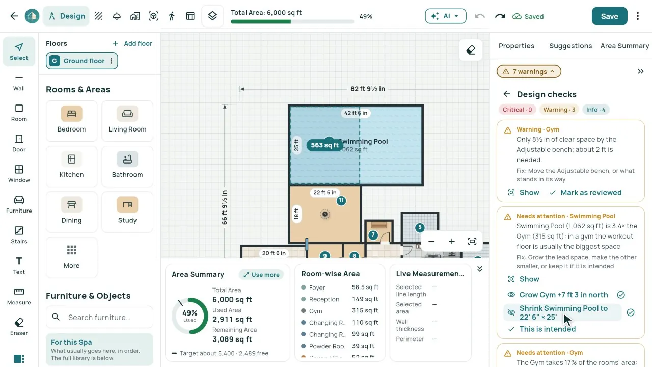Click the Use more button
Viewport: 652px width, 367px height.
click(261, 275)
